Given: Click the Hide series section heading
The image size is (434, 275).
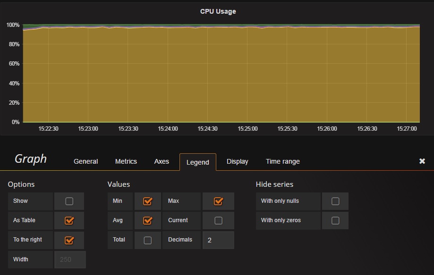Looking at the screenshot, I should pyautogui.click(x=274, y=184).
